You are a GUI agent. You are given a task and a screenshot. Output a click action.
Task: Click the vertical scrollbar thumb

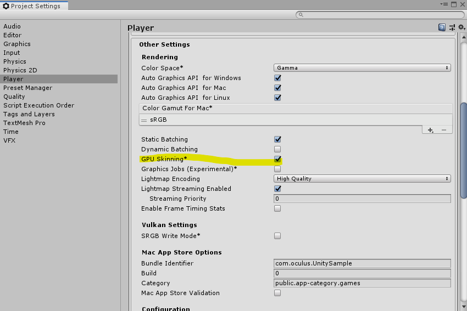pyautogui.click(x=463, y=150)
